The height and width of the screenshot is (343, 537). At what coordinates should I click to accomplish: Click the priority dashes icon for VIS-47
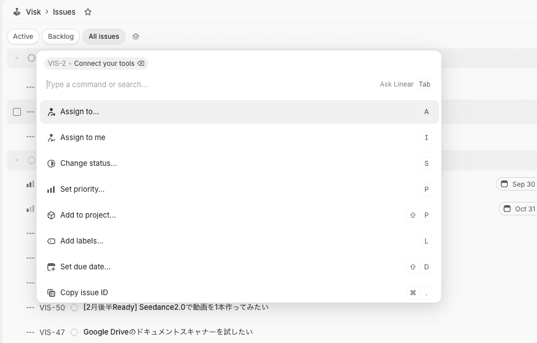(30, 332)
